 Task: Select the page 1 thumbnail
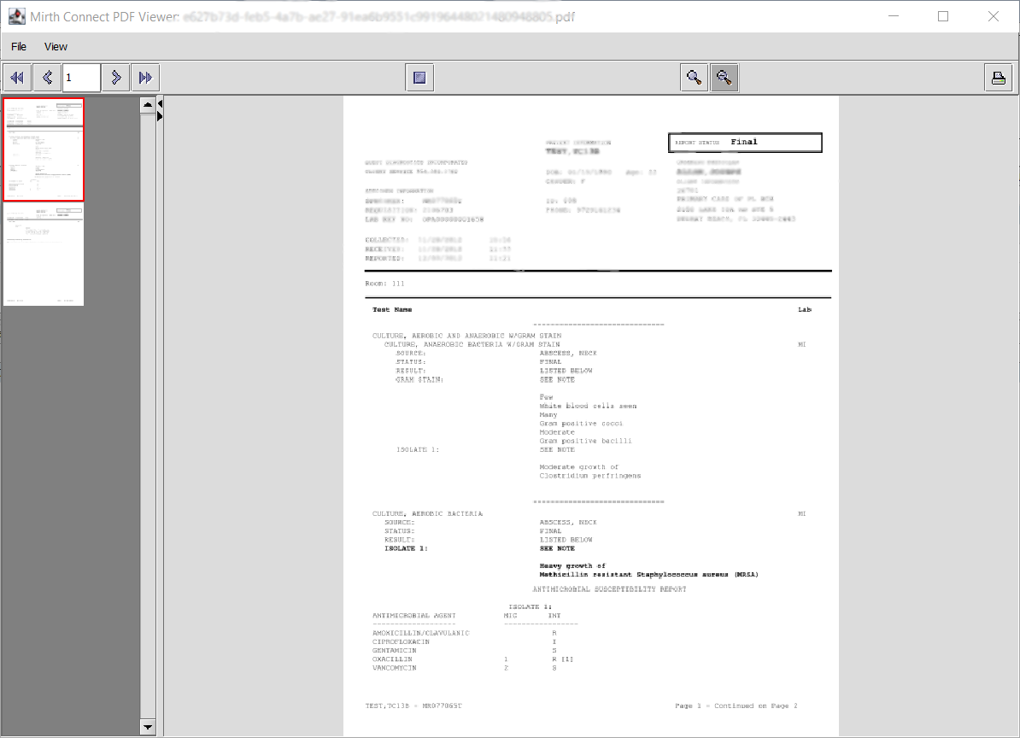[44, 149]
